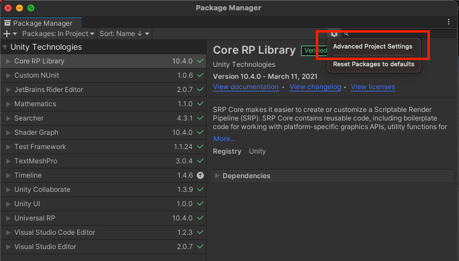
Task: Select the Visual Studio Code Editor row
Action: click(103, 232)
